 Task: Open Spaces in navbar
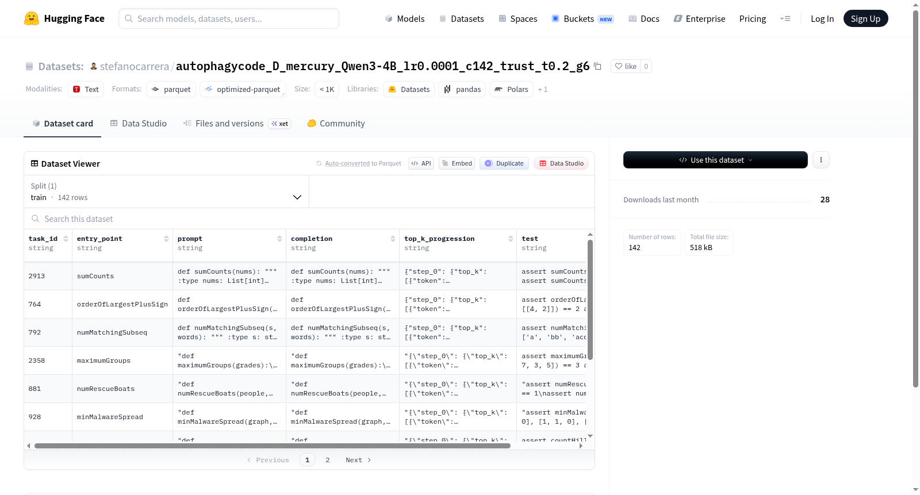click(x=517, y=18)
